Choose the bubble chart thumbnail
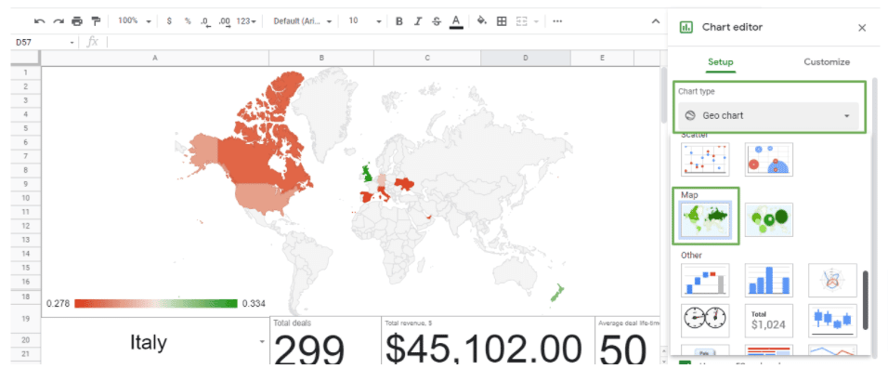 768,159
